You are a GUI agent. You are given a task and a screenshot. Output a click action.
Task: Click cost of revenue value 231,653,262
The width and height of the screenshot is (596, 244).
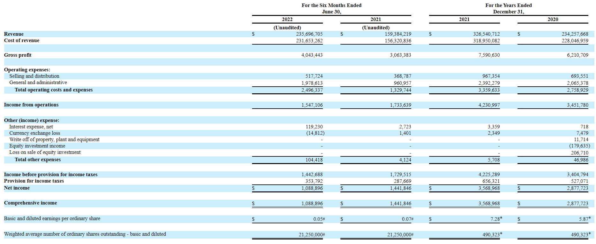click(309, 41)
